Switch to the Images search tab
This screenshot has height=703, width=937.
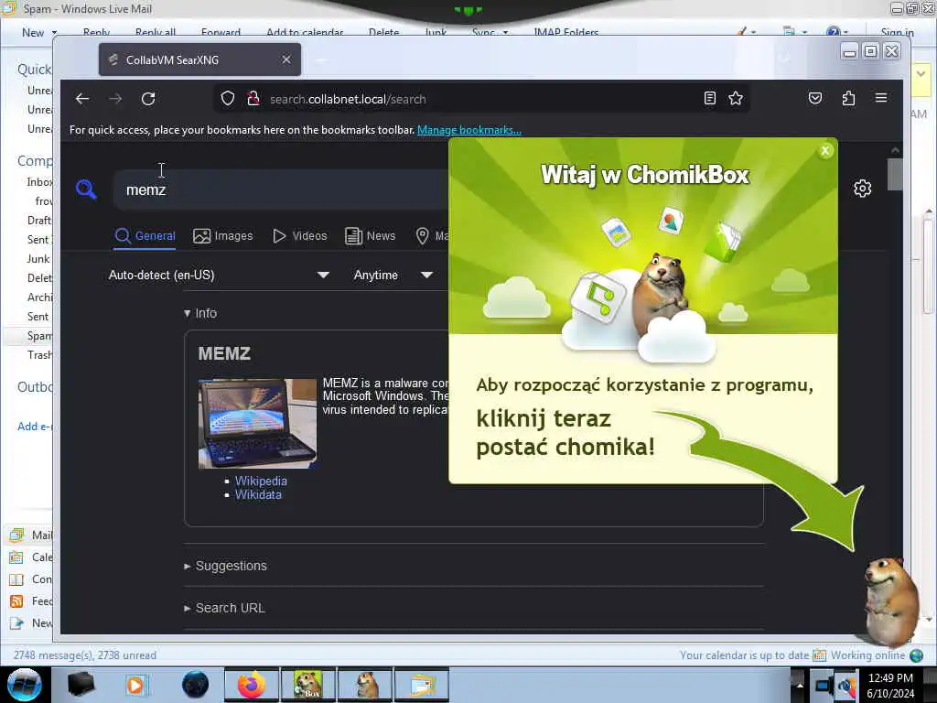pos(223,235)
